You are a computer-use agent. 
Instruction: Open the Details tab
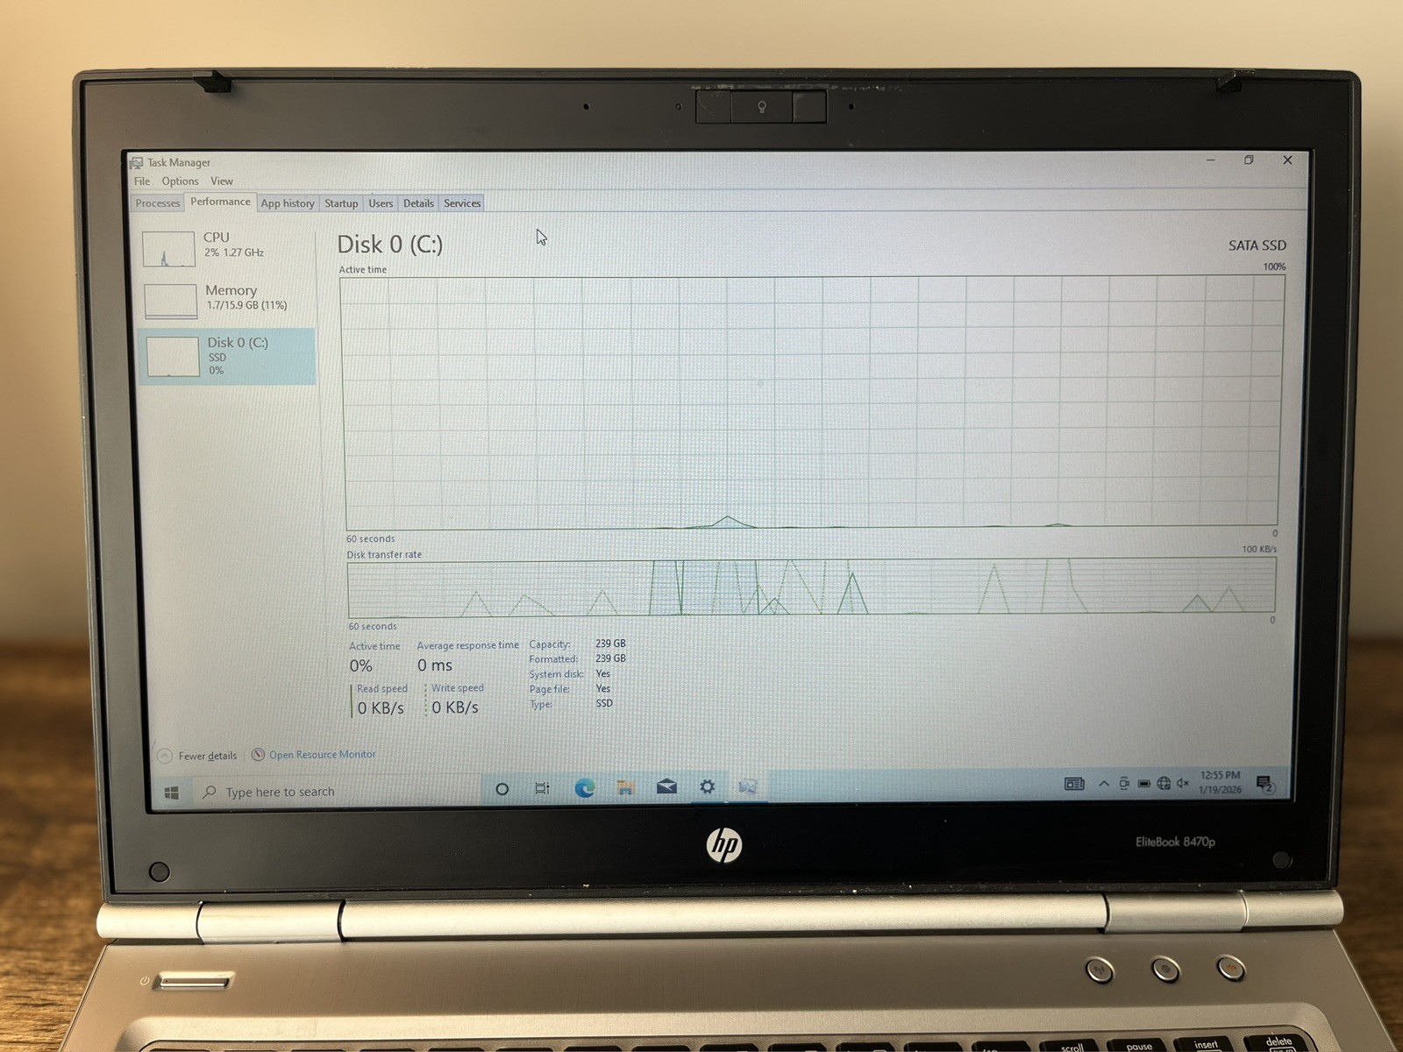point(418,203)
